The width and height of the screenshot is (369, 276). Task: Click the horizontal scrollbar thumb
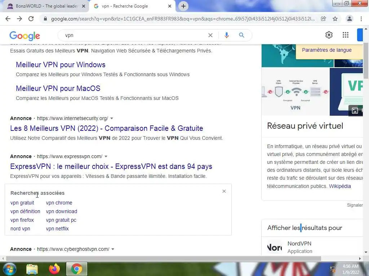tap(163, 258)
